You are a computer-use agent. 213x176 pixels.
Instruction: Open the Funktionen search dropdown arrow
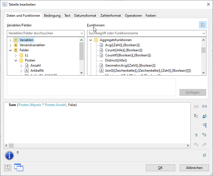(x=204, y=33)
